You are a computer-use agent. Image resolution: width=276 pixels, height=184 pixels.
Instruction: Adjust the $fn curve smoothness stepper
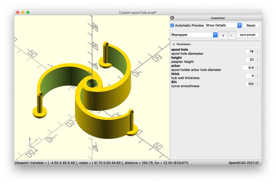(x=258, y=84)
